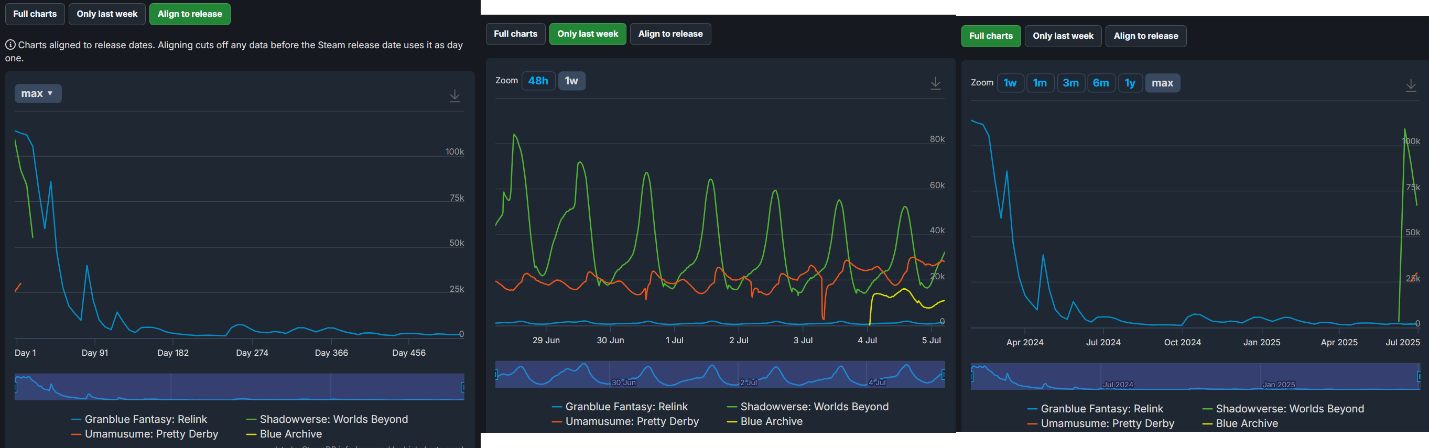Screen dimensions: 1429x448
Task: Click the right chart navigator range bar
Action: pos(1195,376)
